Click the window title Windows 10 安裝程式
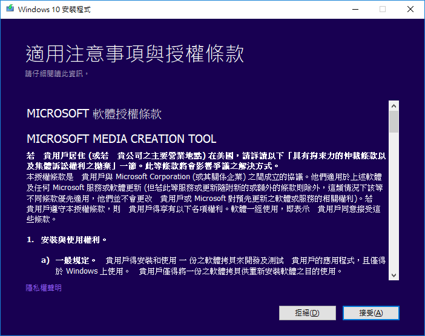Screen dimensions: 425x336 [54, 9]
